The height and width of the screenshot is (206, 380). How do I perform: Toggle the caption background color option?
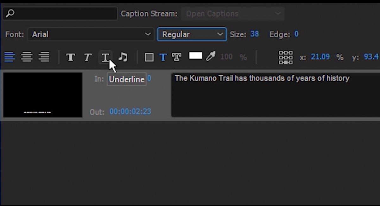click(149, 57)
